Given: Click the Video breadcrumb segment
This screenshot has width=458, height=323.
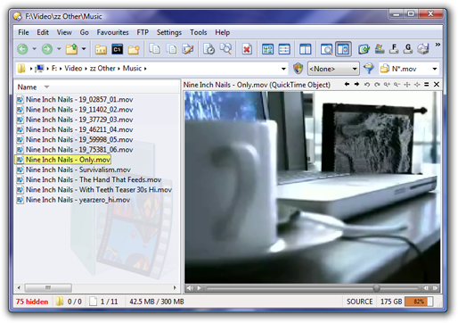Looking at the screenshot, I should 73,69.
